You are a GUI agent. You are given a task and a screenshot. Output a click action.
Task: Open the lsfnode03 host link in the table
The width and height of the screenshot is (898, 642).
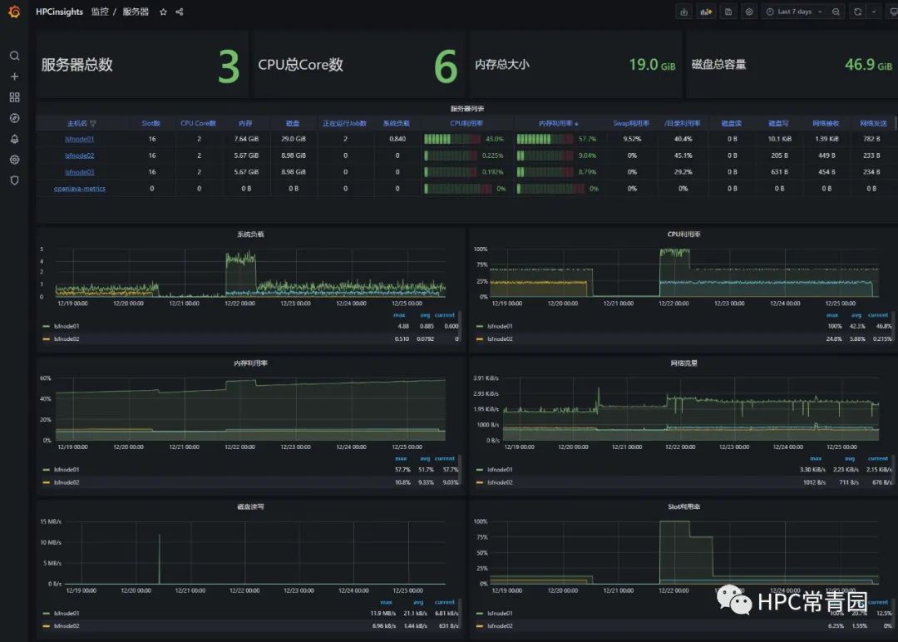80,172
